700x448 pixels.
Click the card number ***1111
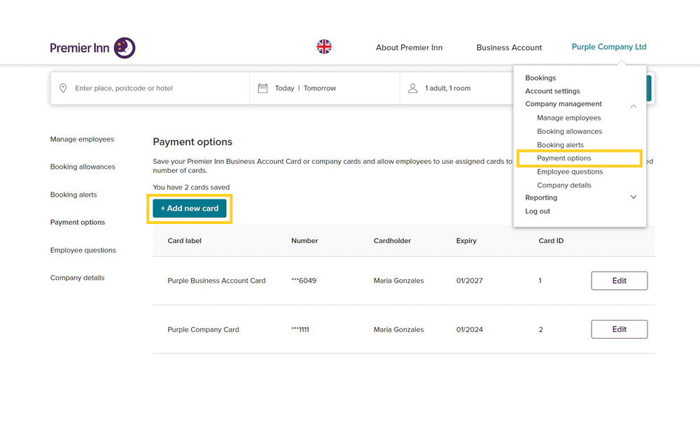point(300,330)
